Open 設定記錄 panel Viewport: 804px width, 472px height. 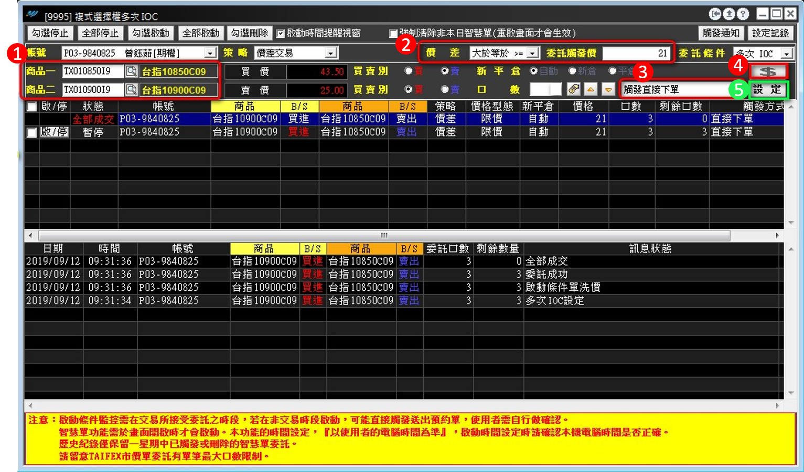[x=770, y=34]
